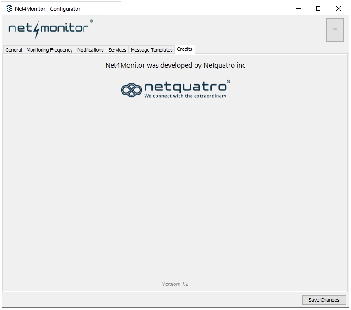Select the Credits tab
The width and height of the screenshot is (351, 310).
(x=184, y=49)
